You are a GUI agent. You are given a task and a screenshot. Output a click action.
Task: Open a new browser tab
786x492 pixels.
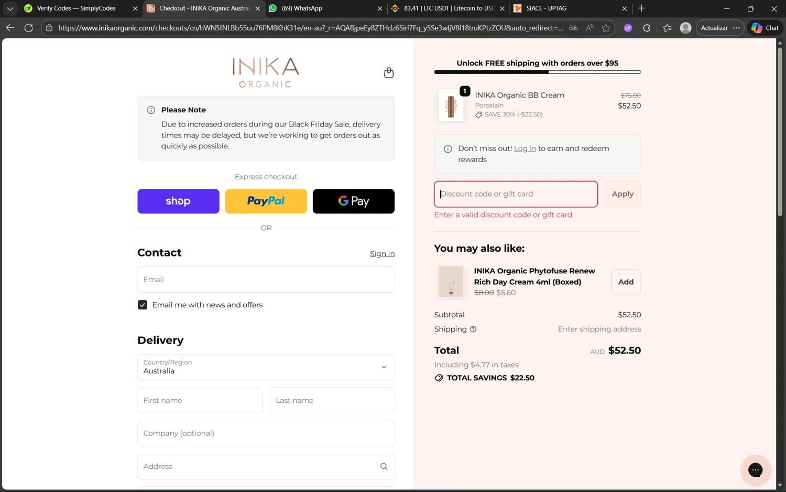pos(641,8)
